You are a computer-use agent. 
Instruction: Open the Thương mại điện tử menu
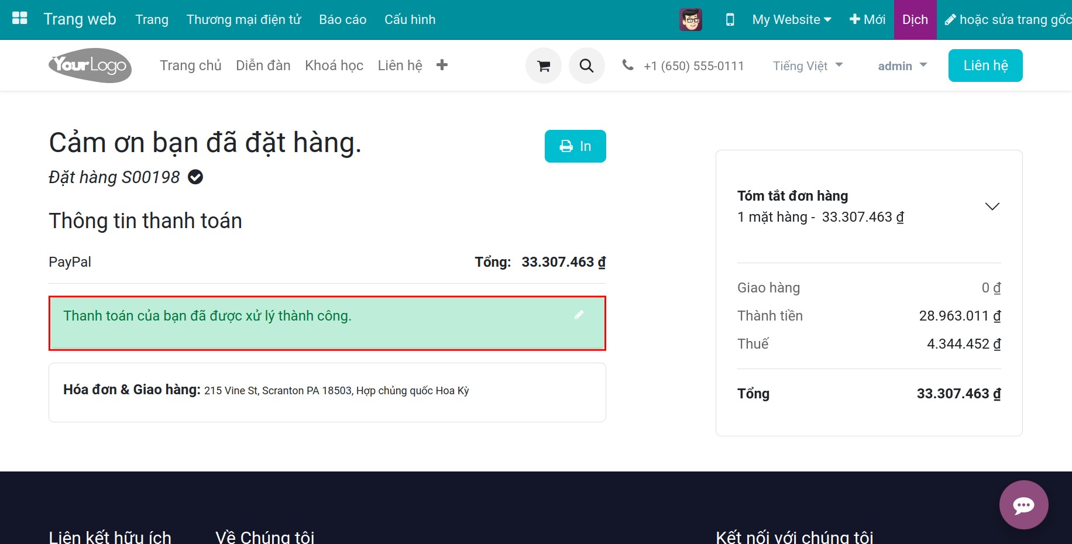pyautogui.click(x=243, y=20)
